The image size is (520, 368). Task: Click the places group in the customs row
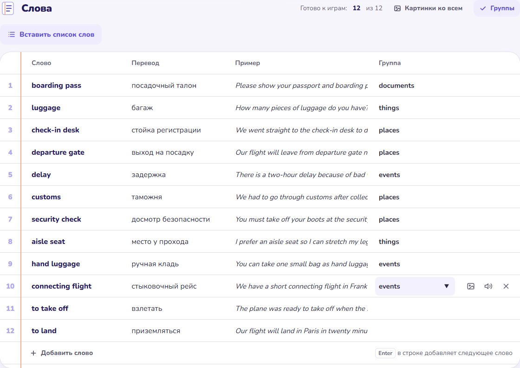389,197
